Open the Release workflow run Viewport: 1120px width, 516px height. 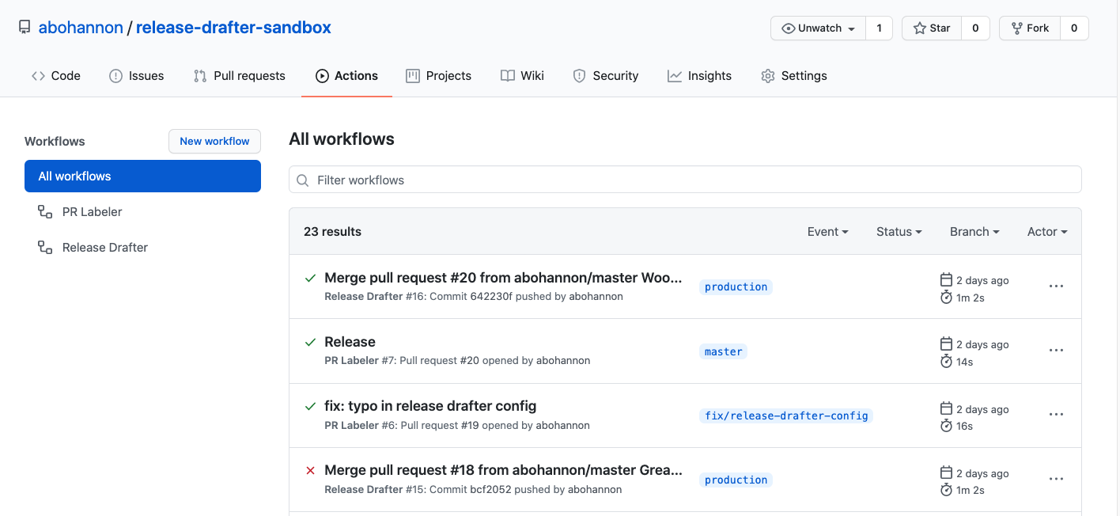pyautogui.click(x=350, y=342)
